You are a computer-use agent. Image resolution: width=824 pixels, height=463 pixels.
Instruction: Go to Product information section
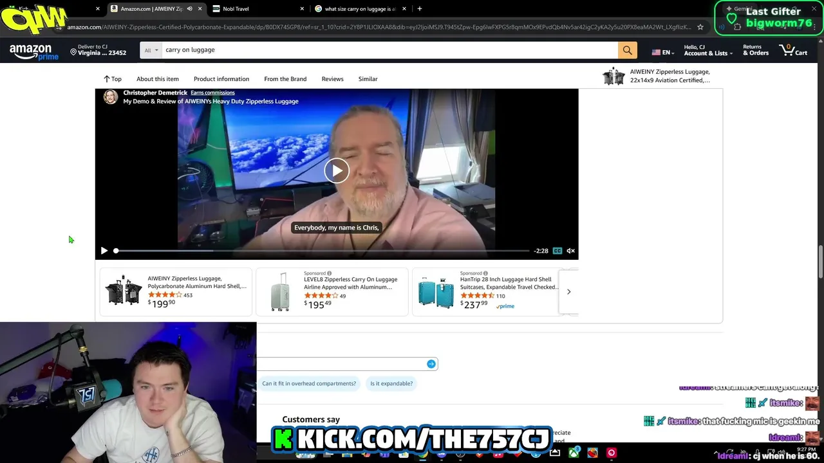click(221, 79)
